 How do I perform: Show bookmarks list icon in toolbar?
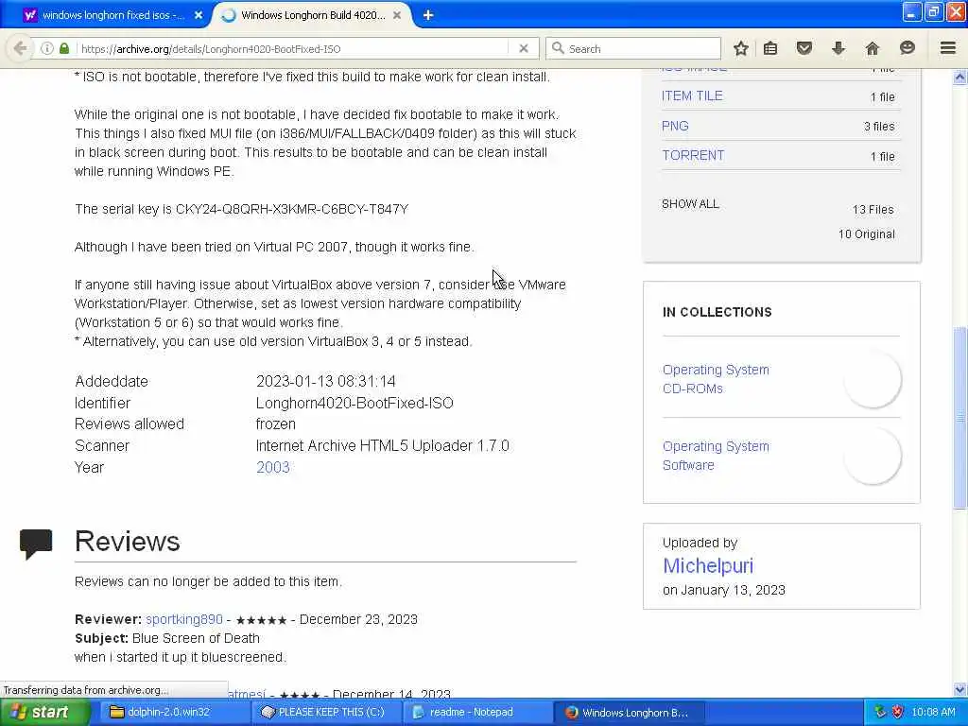(770, 48)
